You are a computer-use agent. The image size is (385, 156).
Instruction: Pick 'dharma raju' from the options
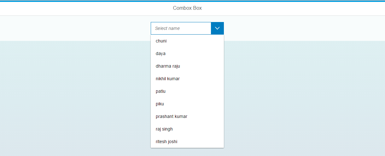point(187,66)
